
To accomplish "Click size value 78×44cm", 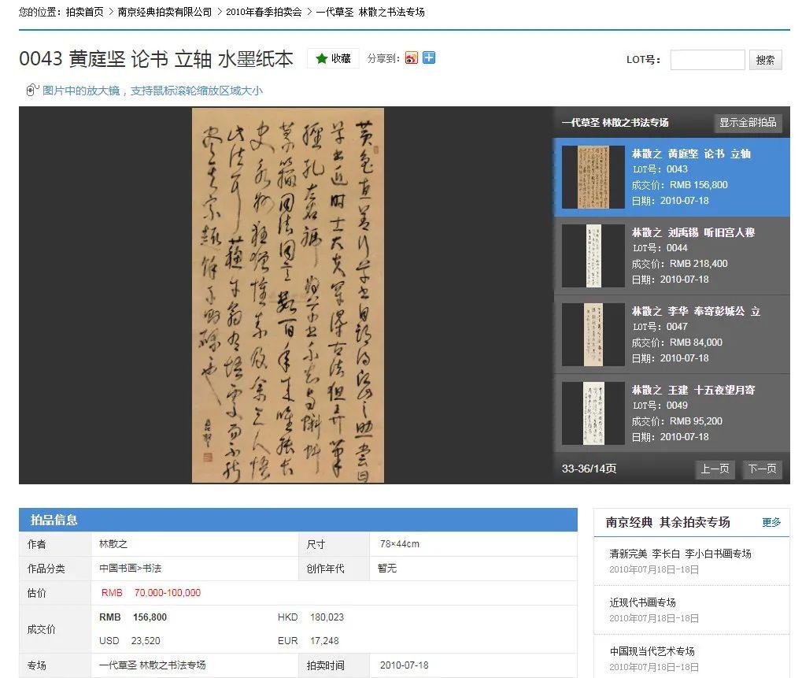I will [x=400, y=544].
